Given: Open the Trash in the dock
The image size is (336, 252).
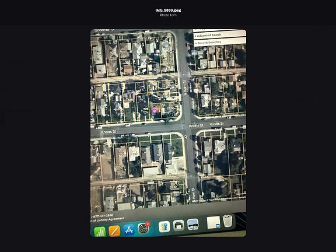Looking at the screenshot, I should (228, 220).
